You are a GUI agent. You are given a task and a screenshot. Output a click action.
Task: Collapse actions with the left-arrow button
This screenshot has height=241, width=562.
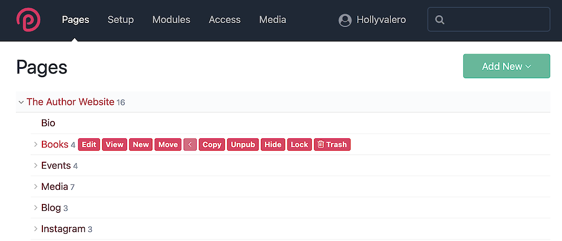190,144
